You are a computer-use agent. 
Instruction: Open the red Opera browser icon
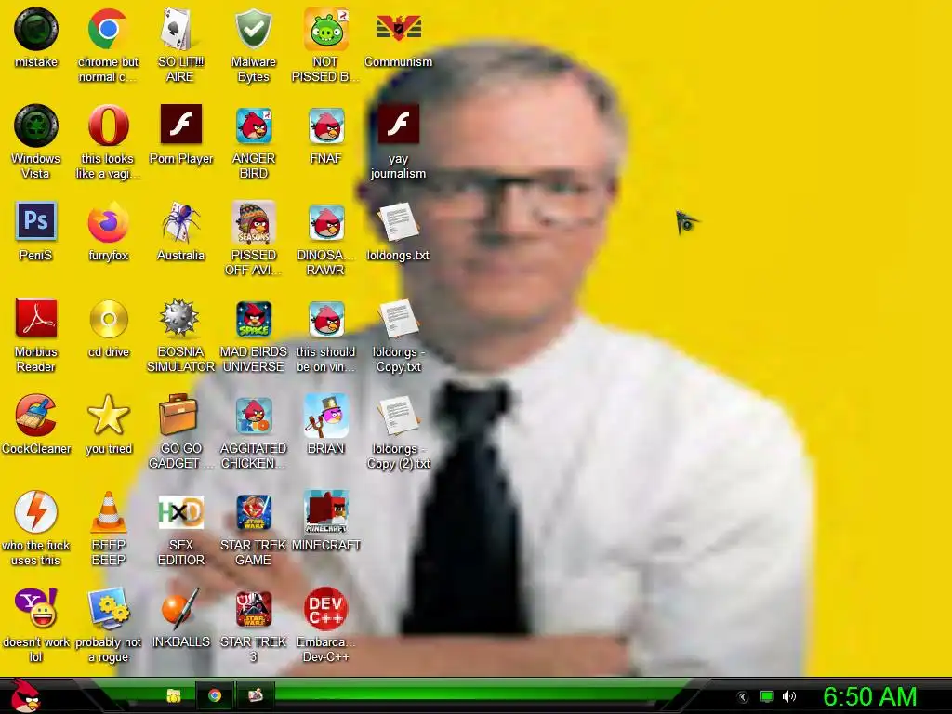click(x=108, y=126)
